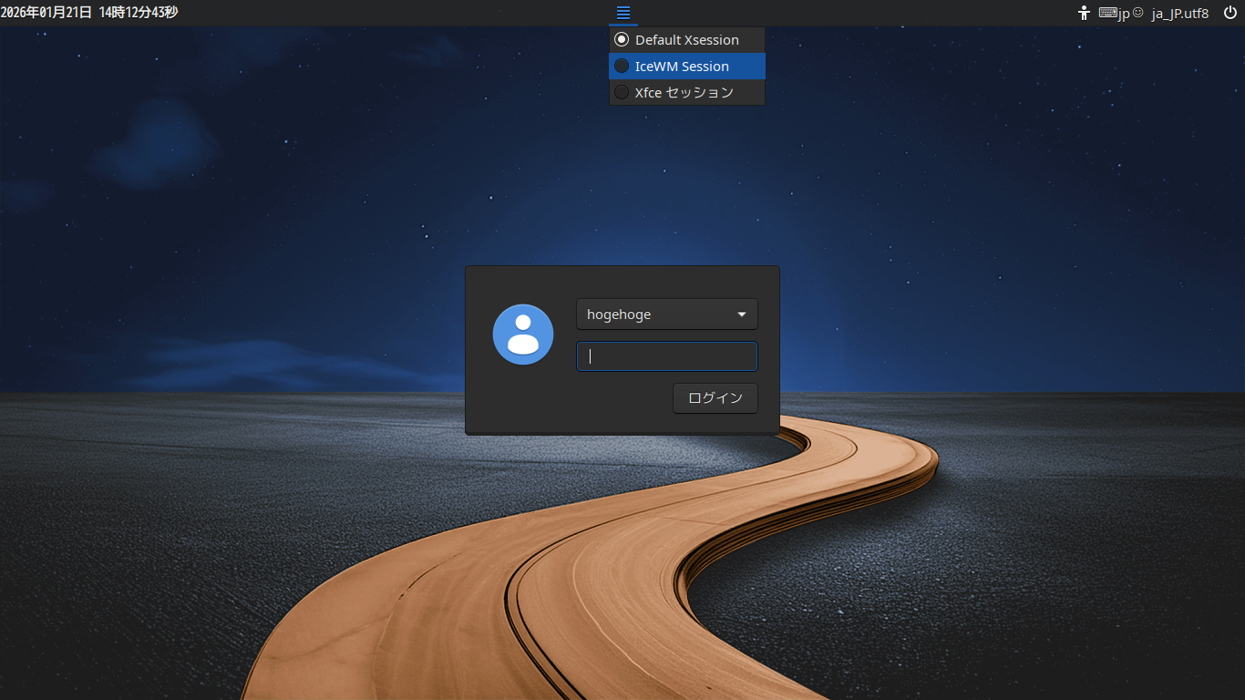Screen dimensions: 1245x700
Task: Open the session menu icon in the top bar
Action: [623, 13]
